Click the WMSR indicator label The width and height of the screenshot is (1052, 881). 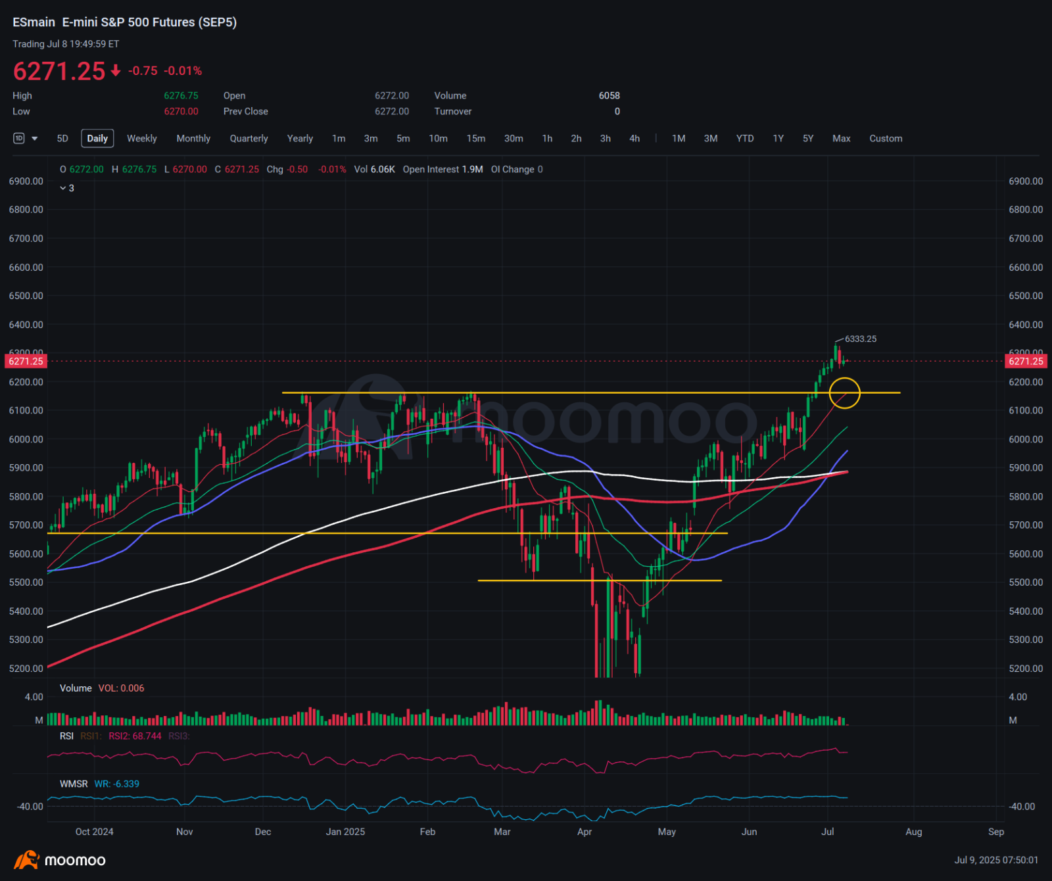pyautogui.click(x=74, y=784)
